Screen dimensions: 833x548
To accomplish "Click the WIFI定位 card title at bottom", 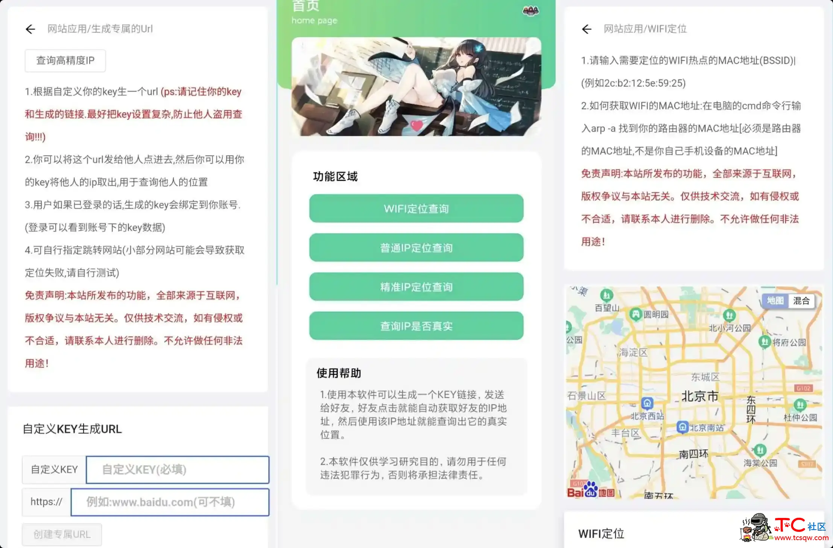I will point(601,534).
